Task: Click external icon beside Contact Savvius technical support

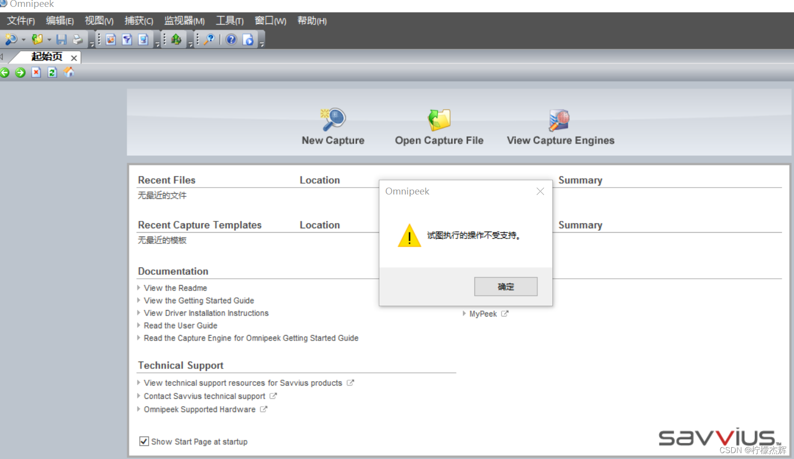Action: click(273, 396)
